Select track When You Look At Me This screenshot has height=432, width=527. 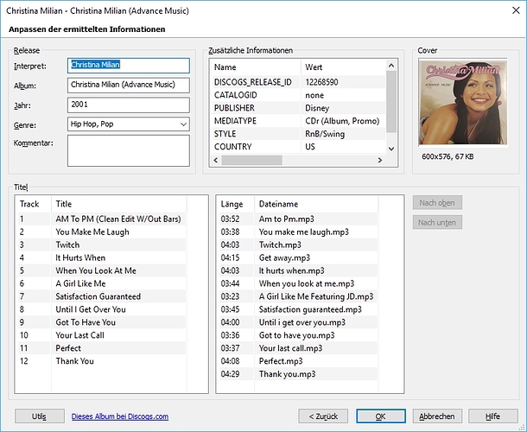point(96,270)
